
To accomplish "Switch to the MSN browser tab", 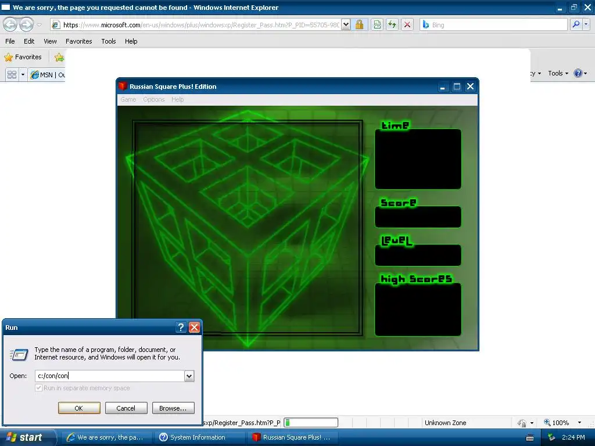I will tap(48, 75).
